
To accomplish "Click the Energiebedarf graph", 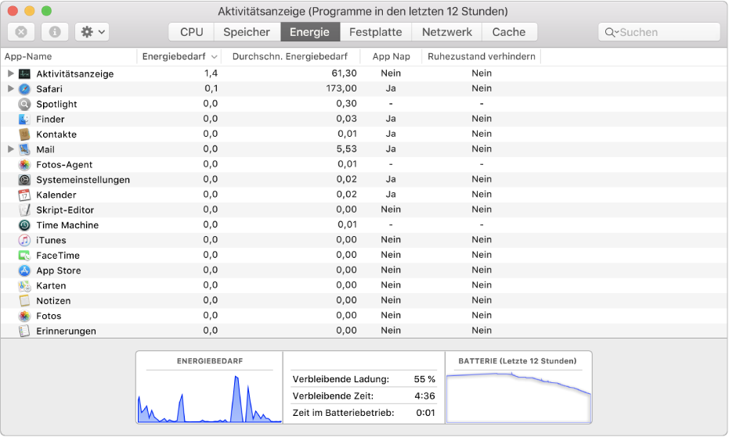I will point(210,399).
